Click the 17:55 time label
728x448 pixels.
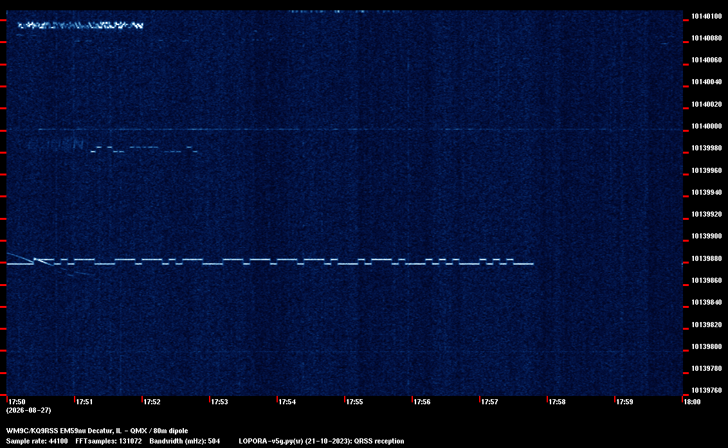(355, 402)
